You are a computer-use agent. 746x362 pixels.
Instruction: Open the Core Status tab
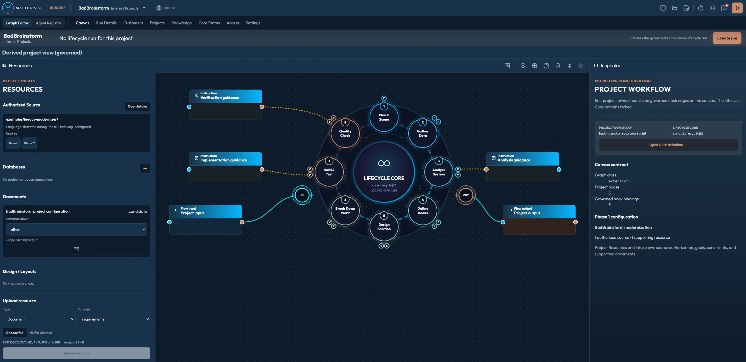point(209,23)
